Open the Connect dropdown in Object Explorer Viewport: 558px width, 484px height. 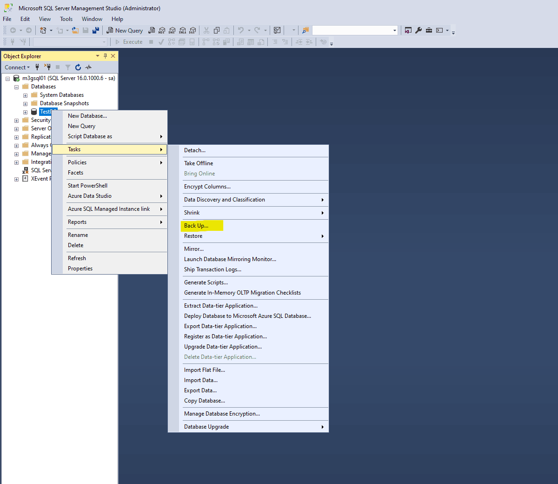pyautogui.click(x=17, y=67)
